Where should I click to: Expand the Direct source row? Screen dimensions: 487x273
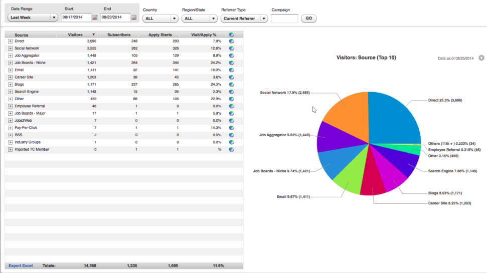[x=10, y=41]
